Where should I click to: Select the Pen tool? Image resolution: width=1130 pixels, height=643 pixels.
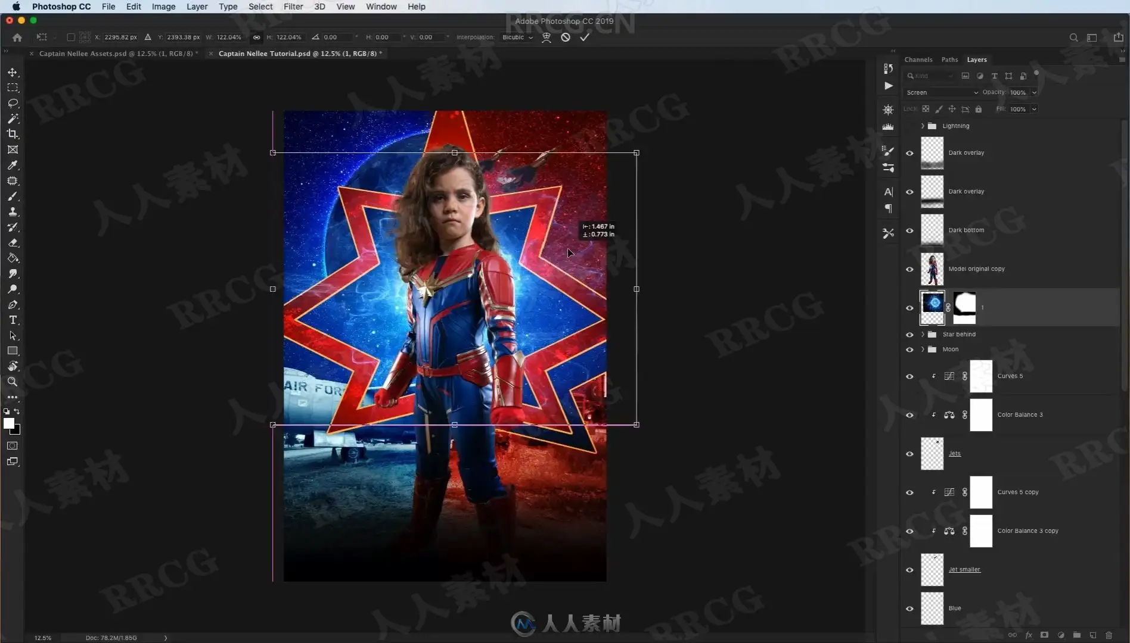(13, 304)
